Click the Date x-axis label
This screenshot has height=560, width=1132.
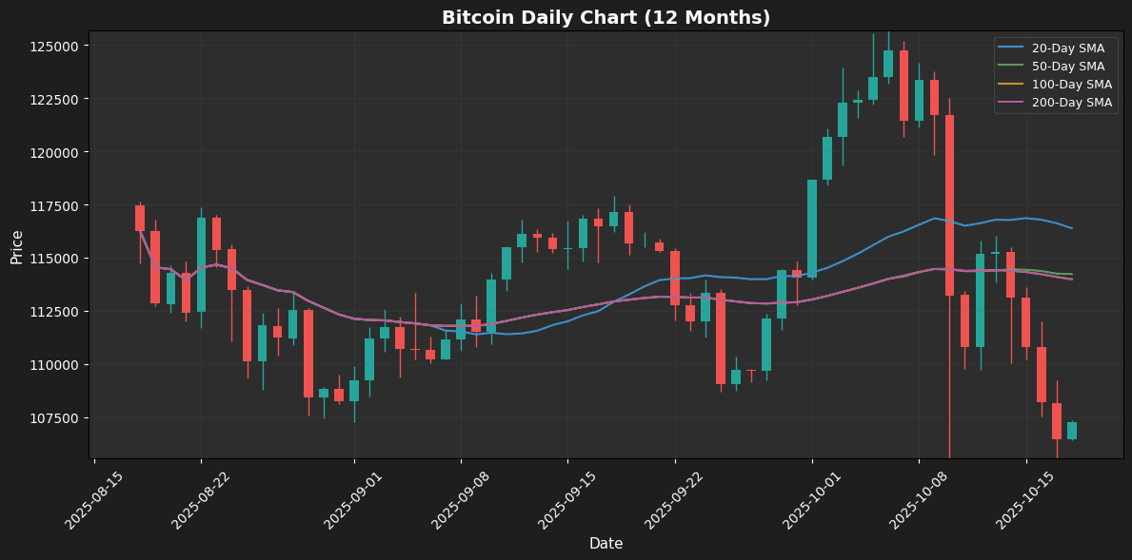606,544
